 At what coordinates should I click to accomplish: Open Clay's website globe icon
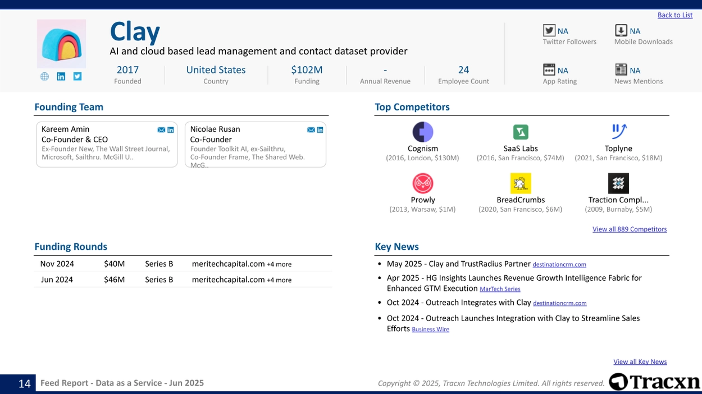click(44, 76)
